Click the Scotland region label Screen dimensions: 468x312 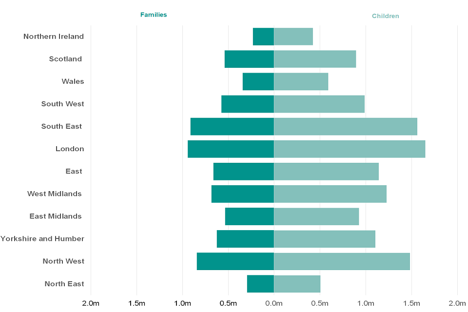click(x=65, y=59)
